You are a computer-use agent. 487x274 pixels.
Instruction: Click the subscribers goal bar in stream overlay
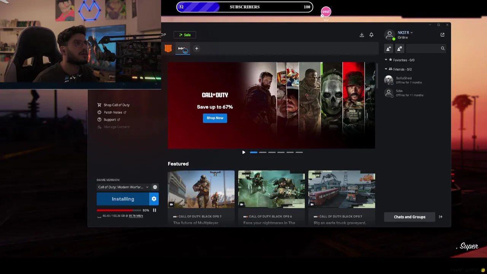point(245,7)
